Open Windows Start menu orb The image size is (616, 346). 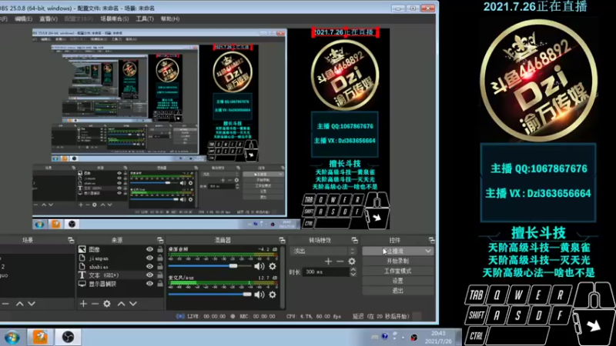click(x=12, y=338)
